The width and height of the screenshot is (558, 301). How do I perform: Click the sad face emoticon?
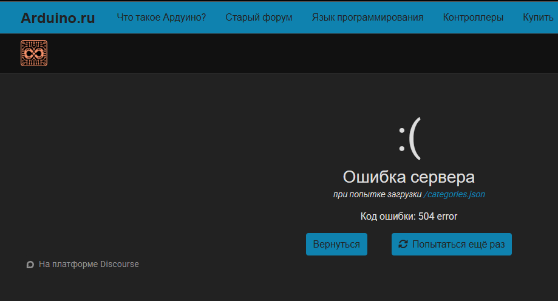click(x=409, y=138)
